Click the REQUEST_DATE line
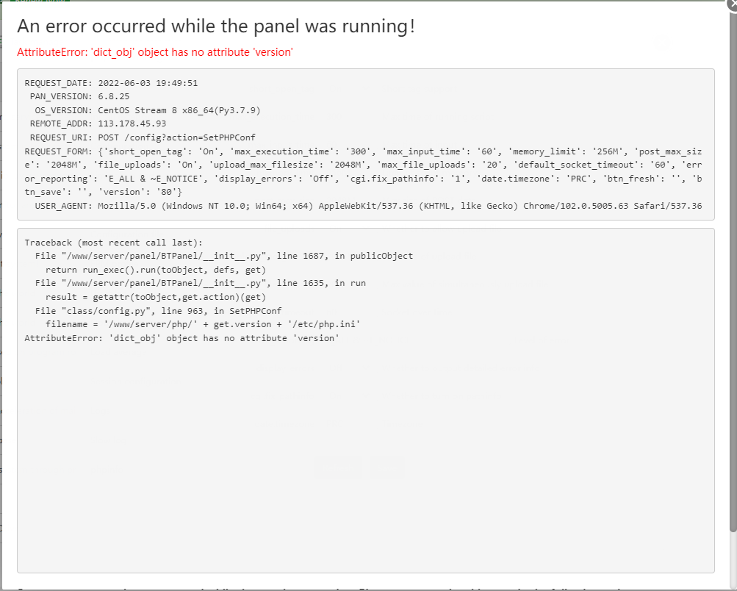Screen dimensions: 737x591 [x=111, y=83]
